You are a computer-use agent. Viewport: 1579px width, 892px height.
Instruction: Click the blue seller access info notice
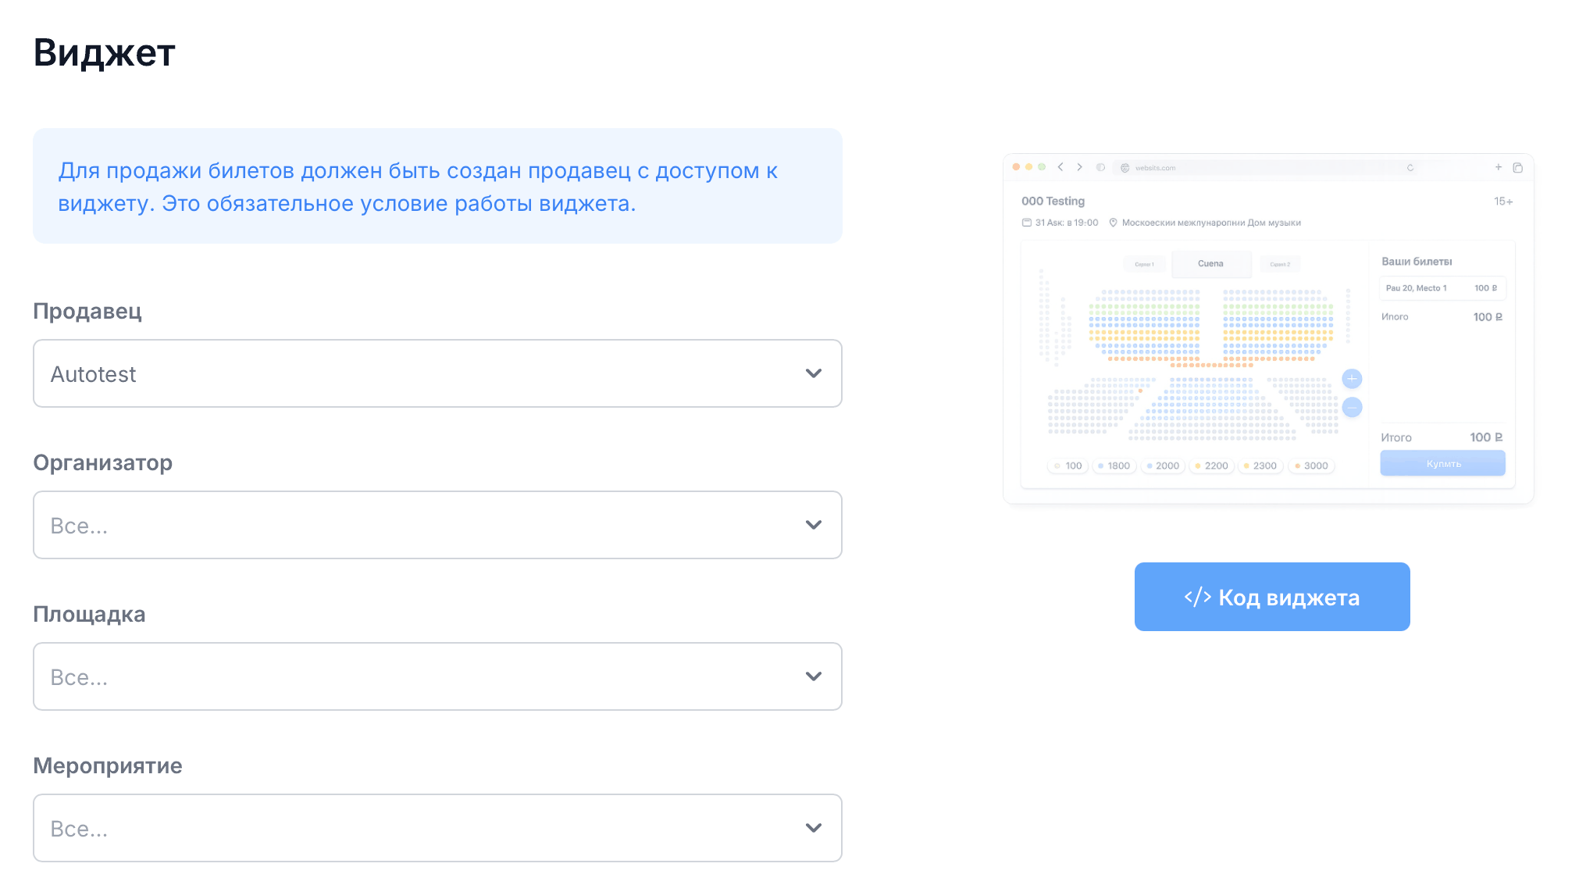pos(437,186)
